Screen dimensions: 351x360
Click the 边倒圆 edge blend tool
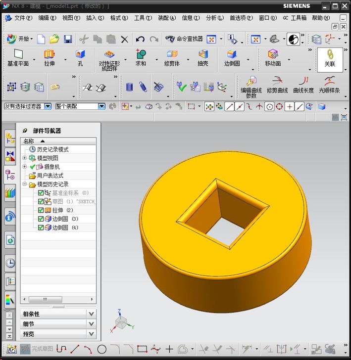pos(232,54)
